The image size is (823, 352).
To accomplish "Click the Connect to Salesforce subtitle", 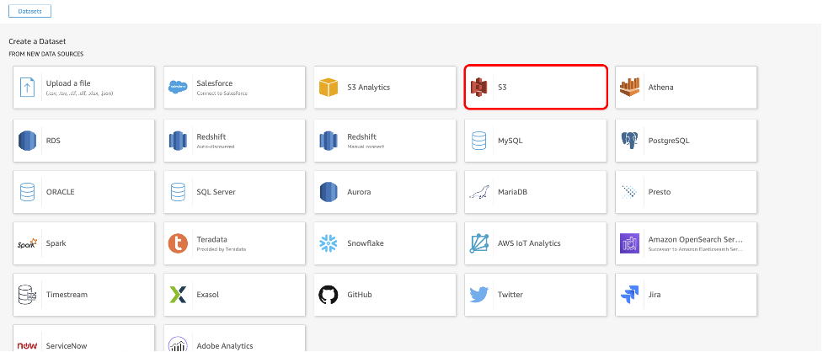I will (x=222, y=93).
